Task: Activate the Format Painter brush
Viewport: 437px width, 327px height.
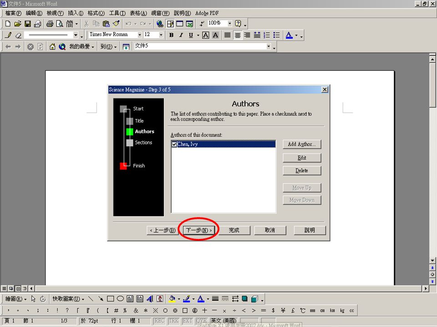Action: (116, 24)
